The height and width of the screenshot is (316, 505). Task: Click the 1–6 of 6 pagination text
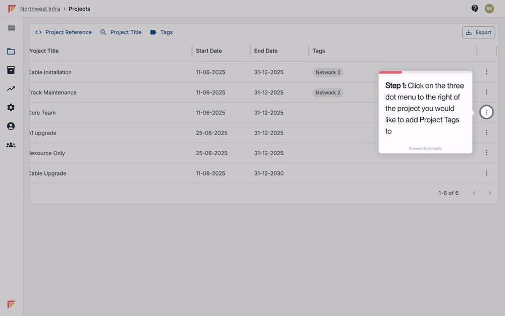click(448, 193)
